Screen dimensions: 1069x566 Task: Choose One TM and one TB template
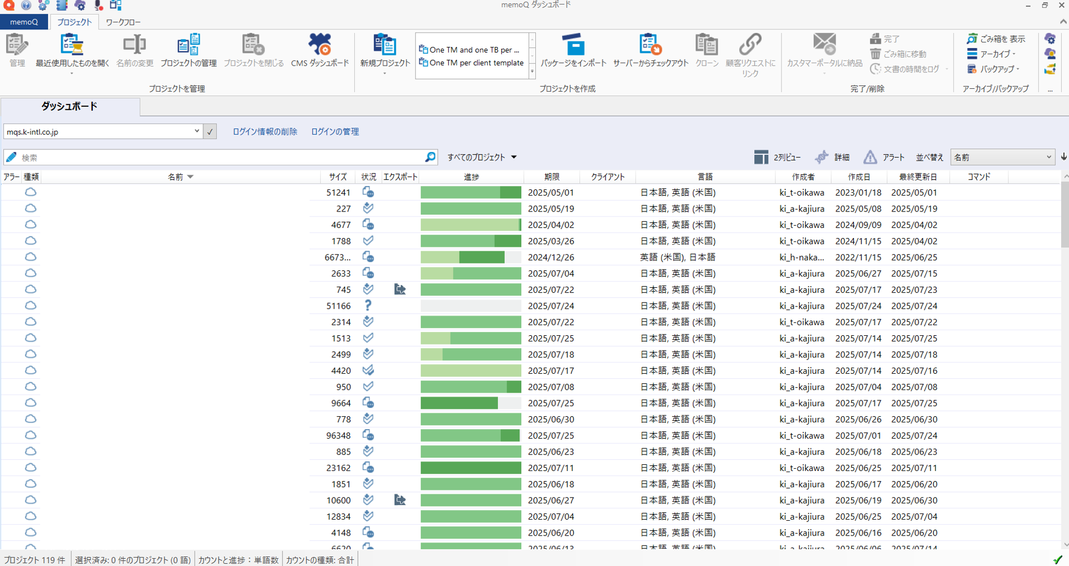click(469, 50)
